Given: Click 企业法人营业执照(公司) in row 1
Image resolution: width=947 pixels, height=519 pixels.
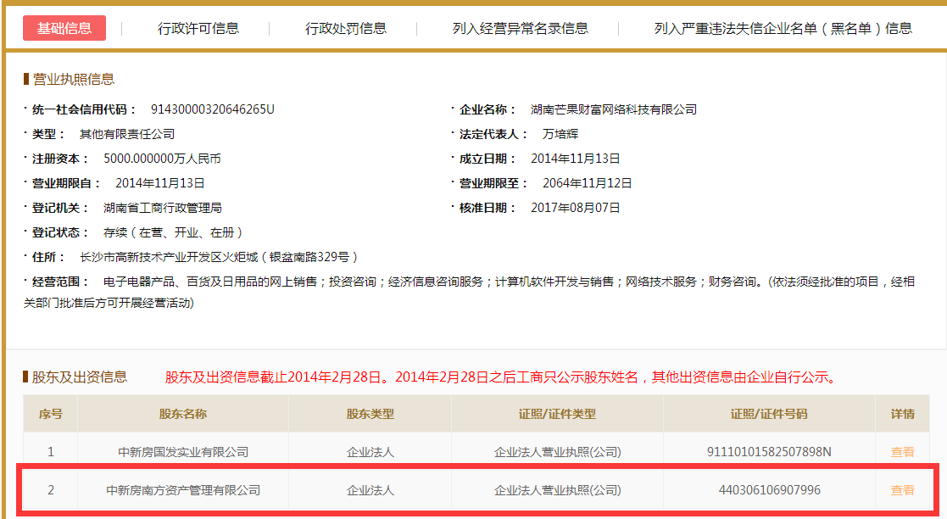Looking at the screenshot, I should [558, 452].
